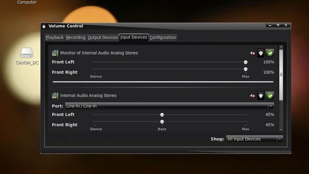
Task: Select the CANON_DC drive desktop icon
Action: tap(27, 53)
